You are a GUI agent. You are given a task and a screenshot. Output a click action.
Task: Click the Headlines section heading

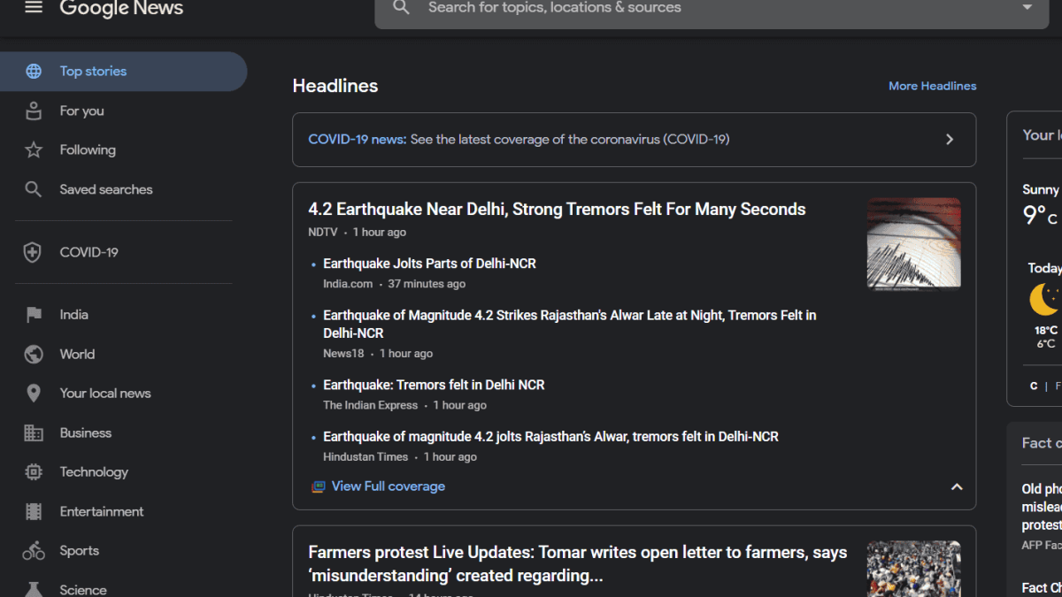pyautogui.click(x=335, y=86)
